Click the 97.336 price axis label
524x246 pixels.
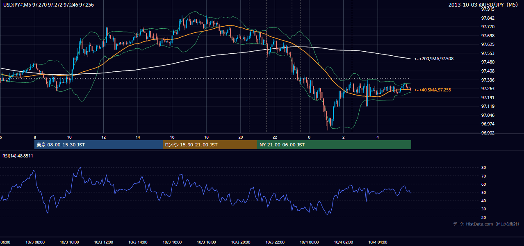coord(488,80)
